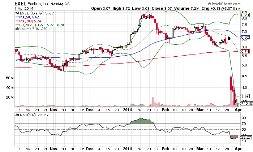Click the 4.0 price axis label
This screenshot has height=152, width=253.
pos(244,87)
